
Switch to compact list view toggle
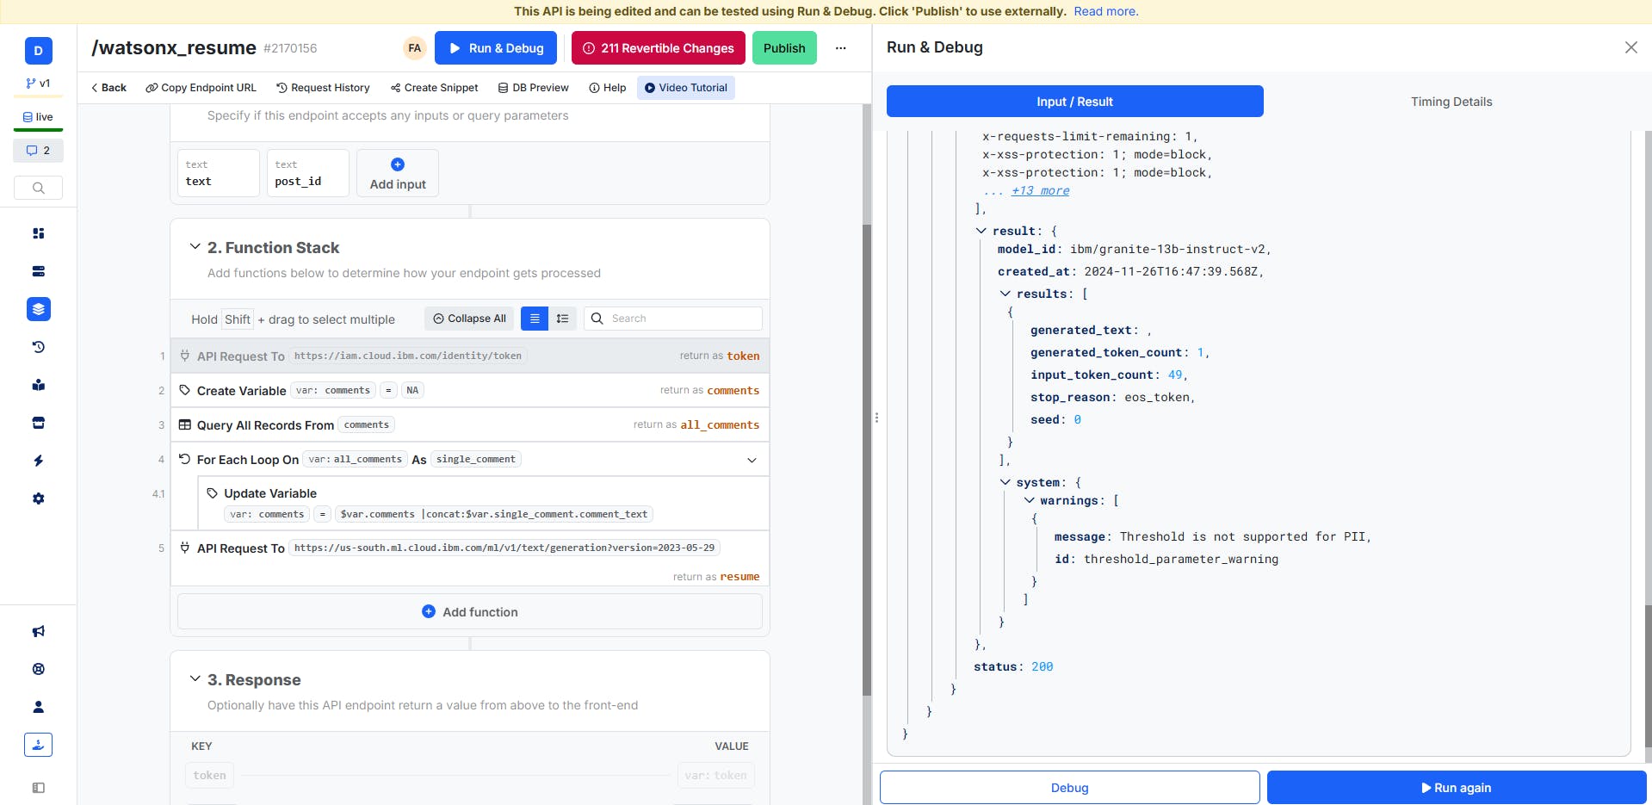click(535, 319)
